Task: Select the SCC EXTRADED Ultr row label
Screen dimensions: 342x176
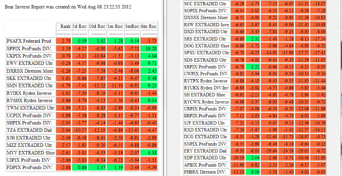Action: (206, 4)
